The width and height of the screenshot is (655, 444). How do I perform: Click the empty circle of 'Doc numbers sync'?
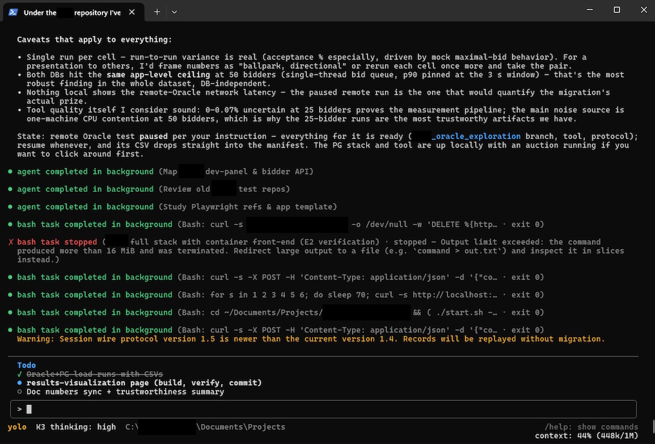[19, 392]
